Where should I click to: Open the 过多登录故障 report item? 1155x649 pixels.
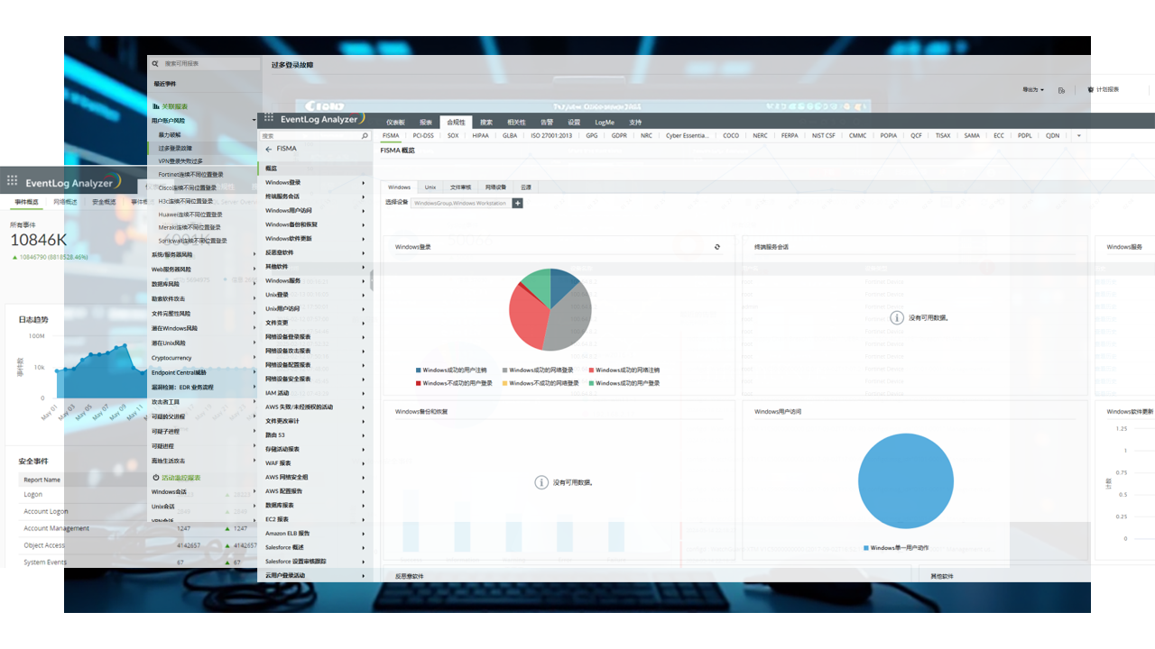[x=175, y=148]
